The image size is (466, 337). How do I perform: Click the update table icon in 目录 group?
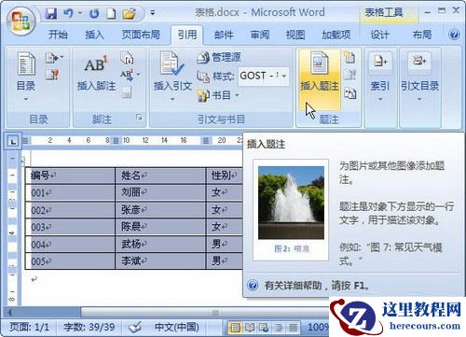(x=52, y=75)
